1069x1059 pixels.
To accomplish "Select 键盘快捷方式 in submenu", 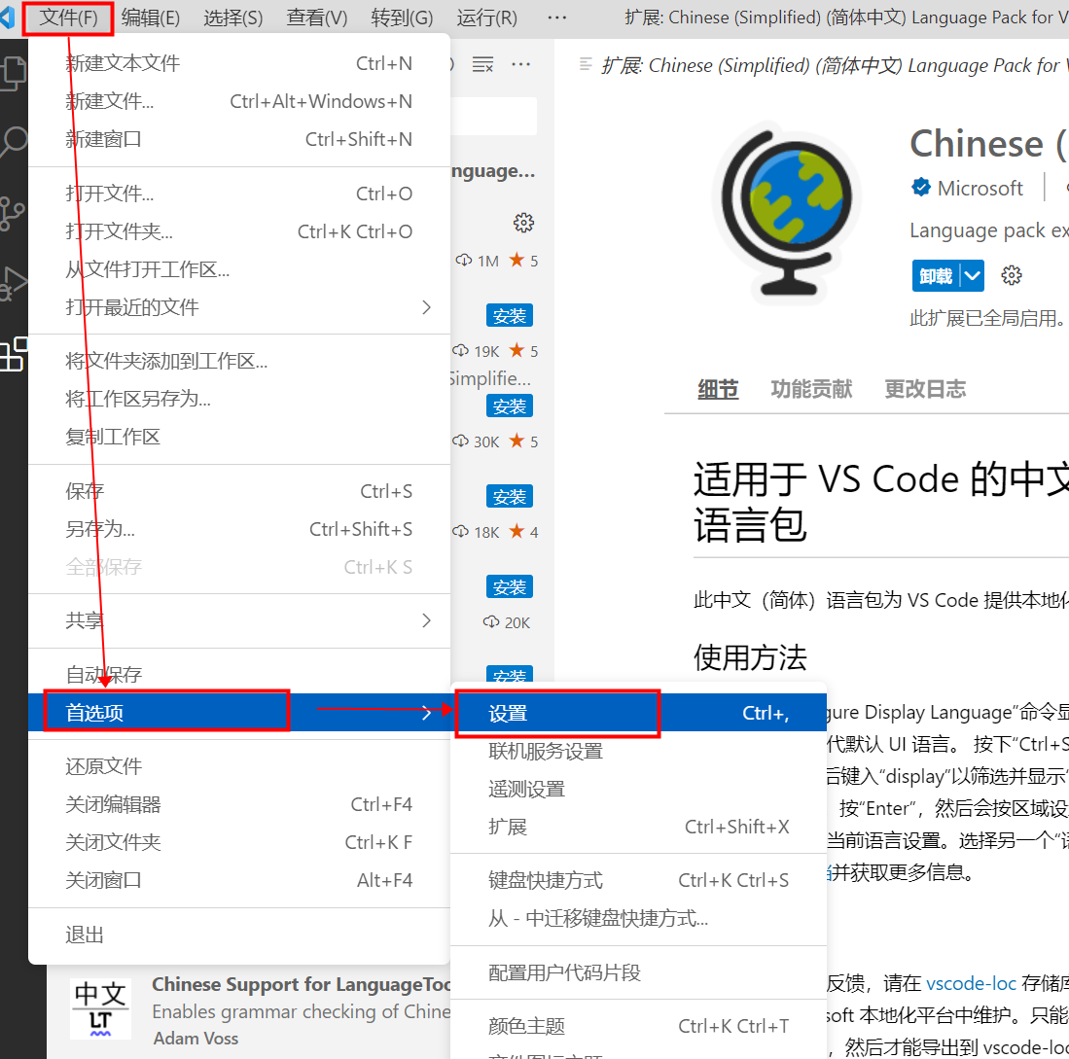I will click(x=639, y=881).
